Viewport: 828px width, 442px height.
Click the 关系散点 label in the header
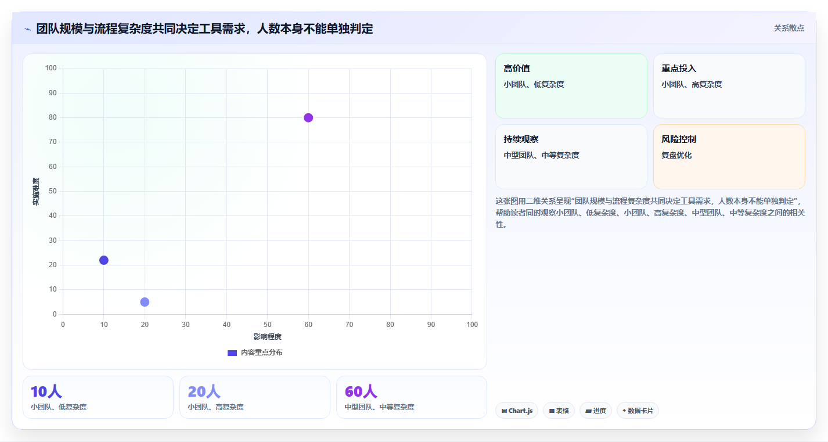[789, 28]
